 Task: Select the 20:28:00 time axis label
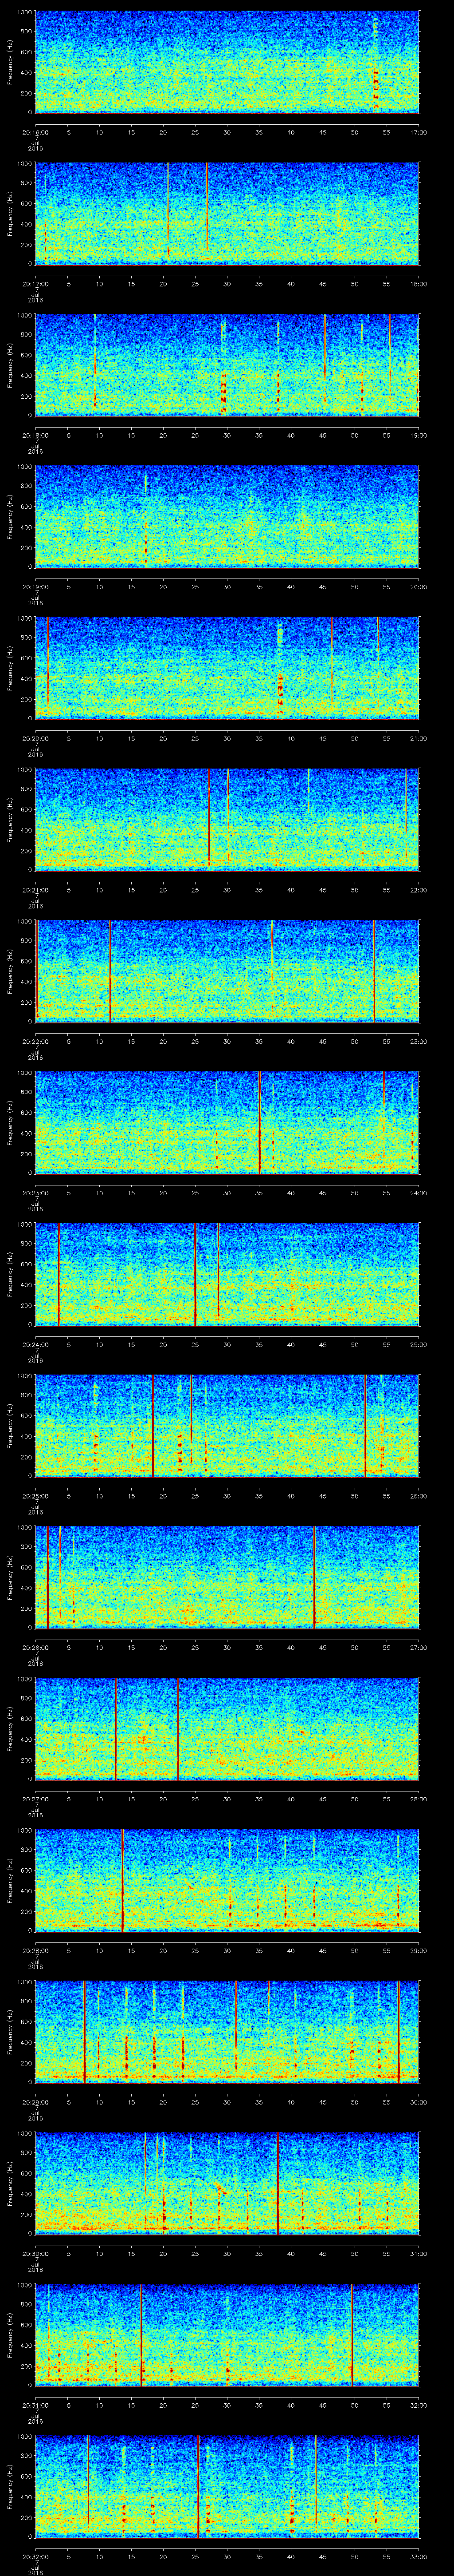[x=36, y=1949]
